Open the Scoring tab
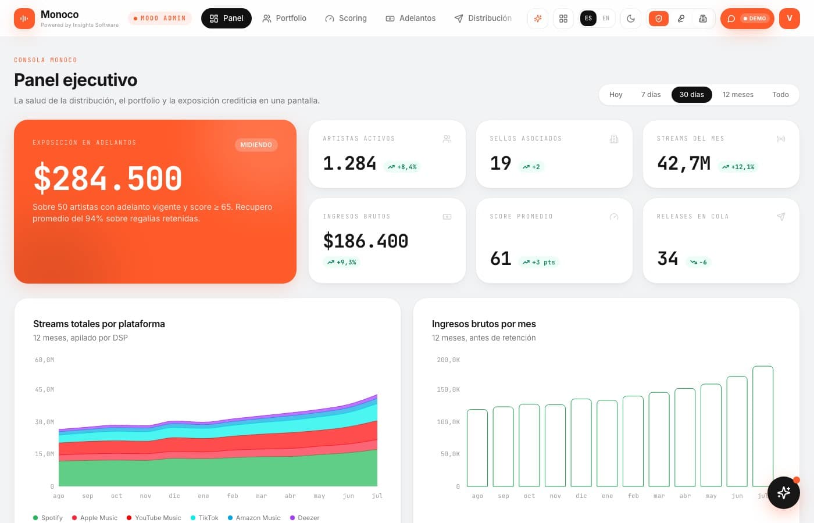The width and height of the screenshot is (814, 523). click(x=346, y=19)
